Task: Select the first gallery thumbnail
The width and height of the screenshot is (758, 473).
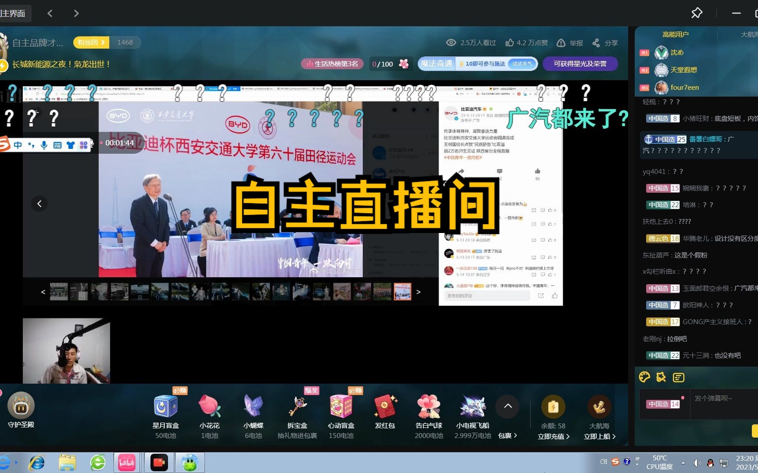Action: click(x=59, y=292)
